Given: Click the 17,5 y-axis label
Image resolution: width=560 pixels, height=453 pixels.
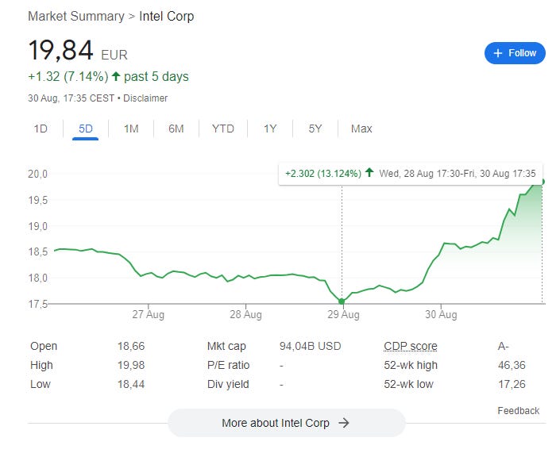Looking at the screenshot, I should point(37,304).
